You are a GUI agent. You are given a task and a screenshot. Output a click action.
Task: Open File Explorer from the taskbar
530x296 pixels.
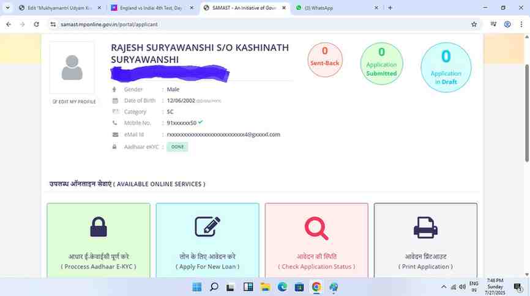266,287
